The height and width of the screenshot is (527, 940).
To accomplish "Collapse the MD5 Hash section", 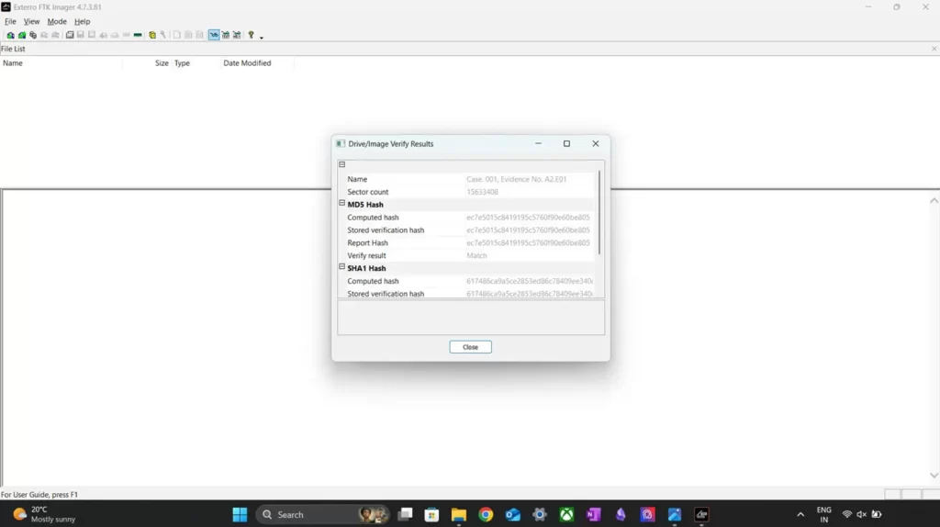I will 342,204.
